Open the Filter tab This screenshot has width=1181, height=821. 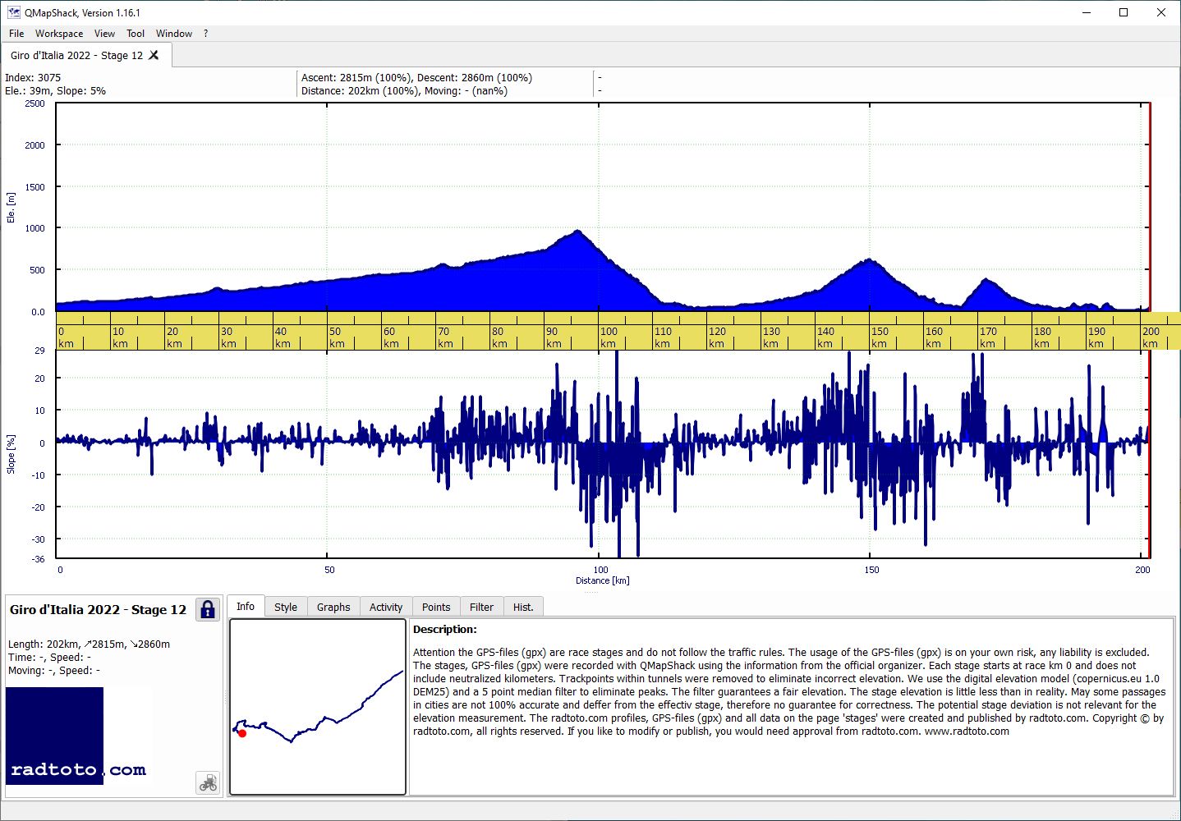[481, 607]
